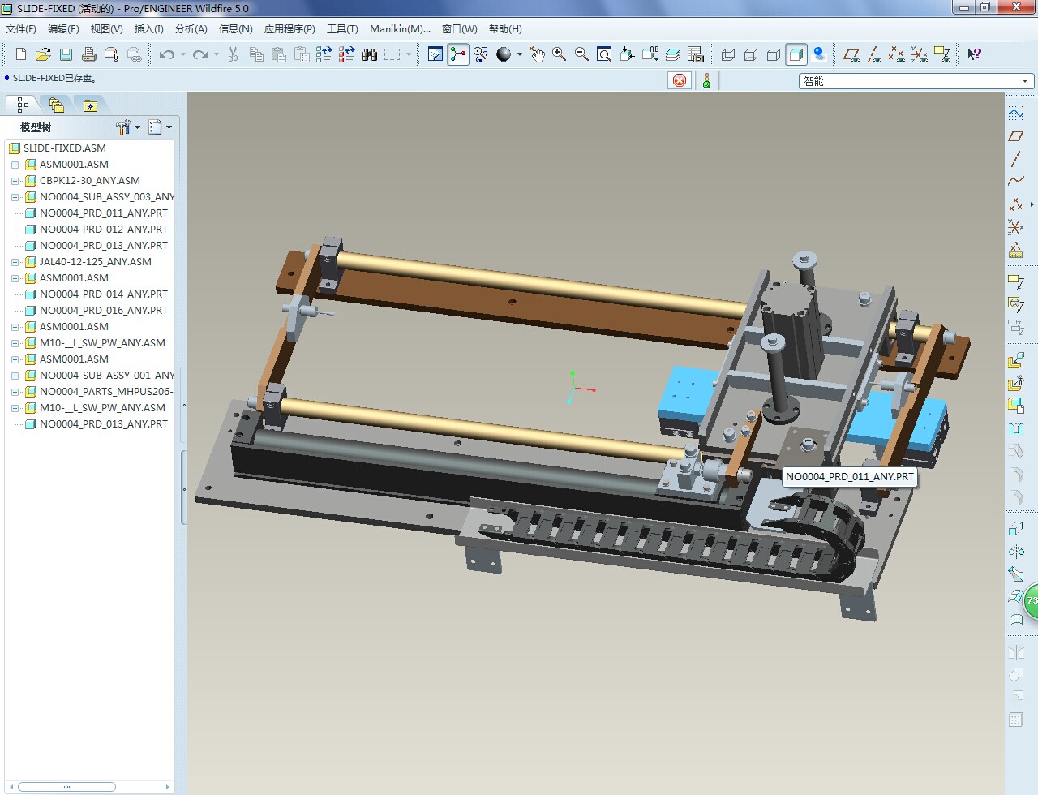Select JAL40-12-125_ANY.ASM in model tree

tap(95, 262)
